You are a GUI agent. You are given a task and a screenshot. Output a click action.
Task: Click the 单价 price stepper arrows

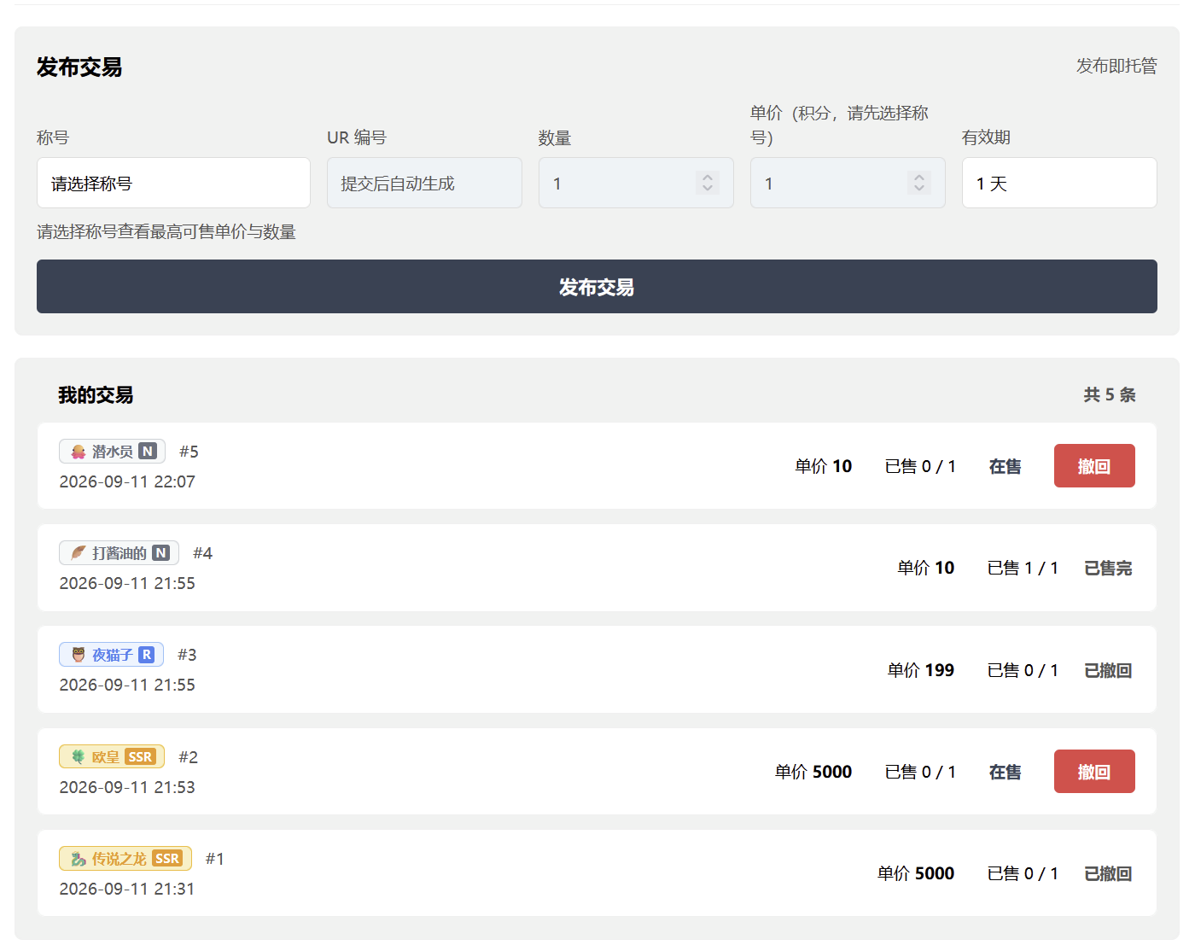coord(918,183)
